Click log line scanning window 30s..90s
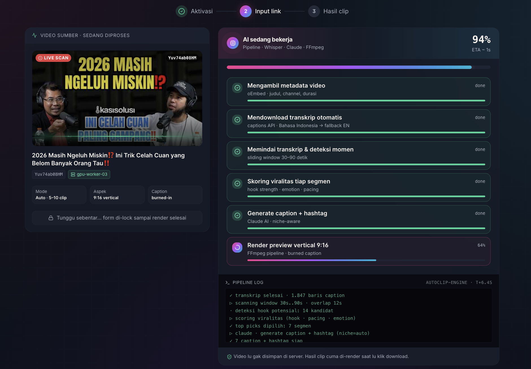Screen dimensions: 531x369 point(286,303)
